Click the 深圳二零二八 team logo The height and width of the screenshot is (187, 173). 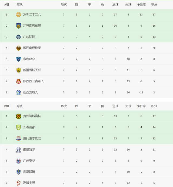click(18, 15)
